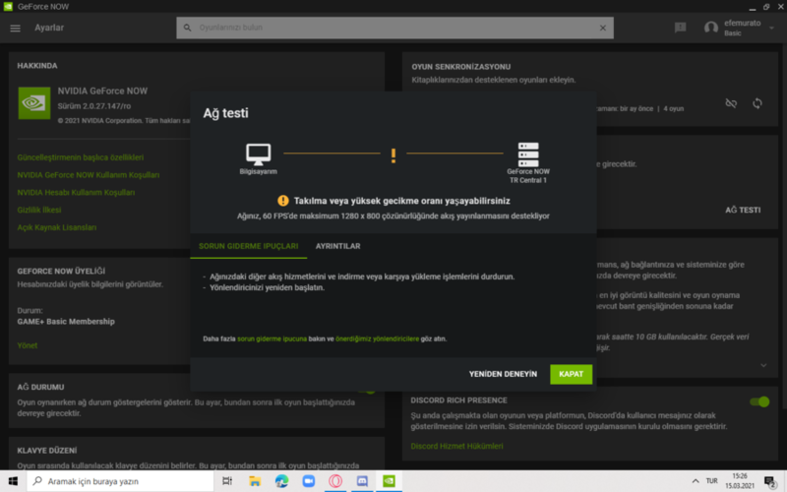
Task: Open the Windows notification center
Action: (770, 481)
